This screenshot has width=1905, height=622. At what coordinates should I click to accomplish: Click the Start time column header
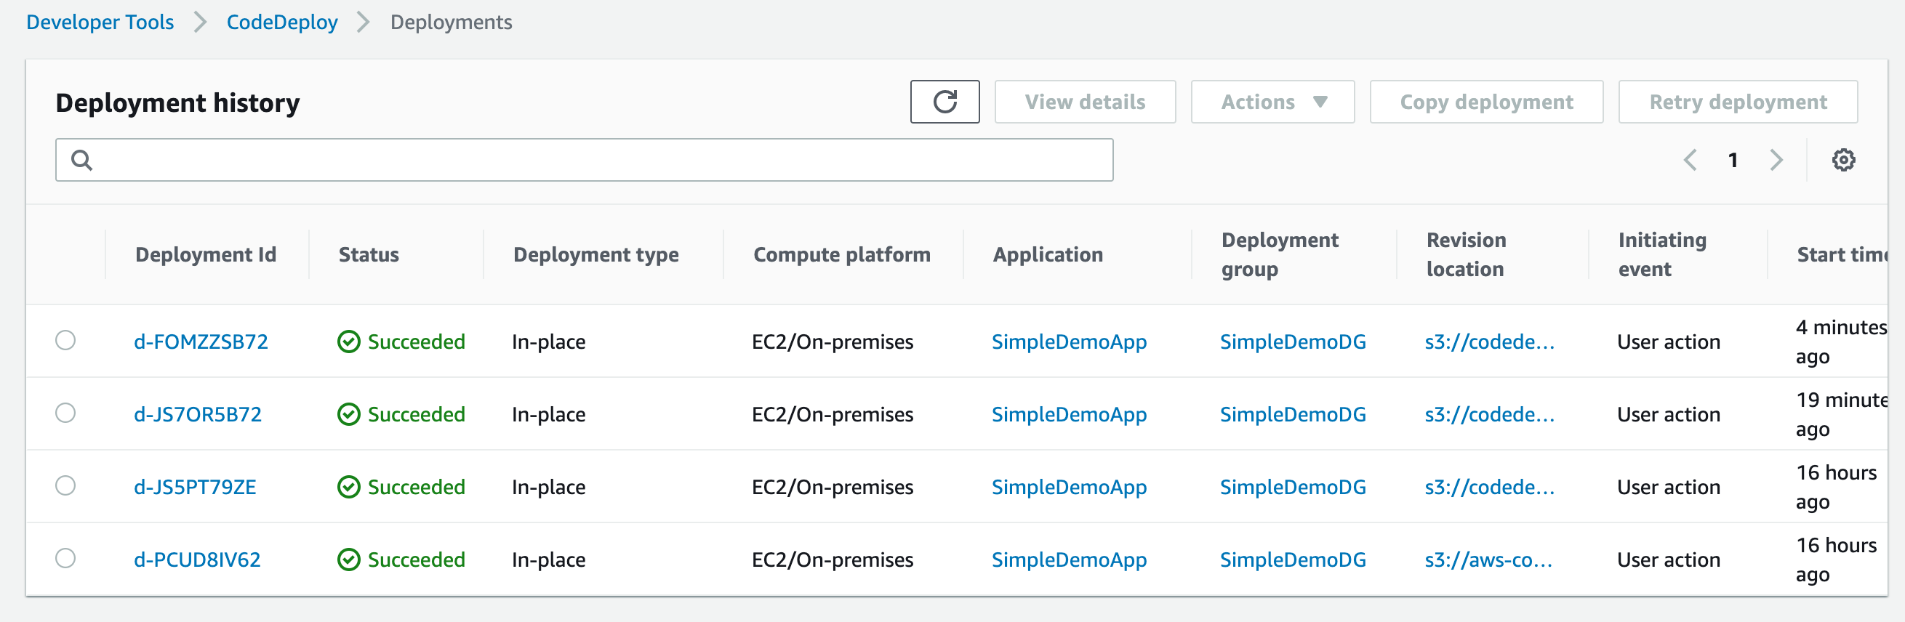point(1842,254)
